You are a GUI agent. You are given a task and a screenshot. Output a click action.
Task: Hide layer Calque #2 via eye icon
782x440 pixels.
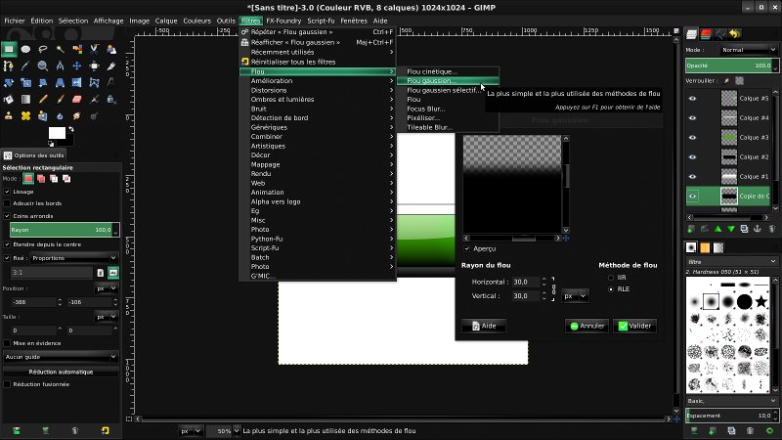(693, 156)
